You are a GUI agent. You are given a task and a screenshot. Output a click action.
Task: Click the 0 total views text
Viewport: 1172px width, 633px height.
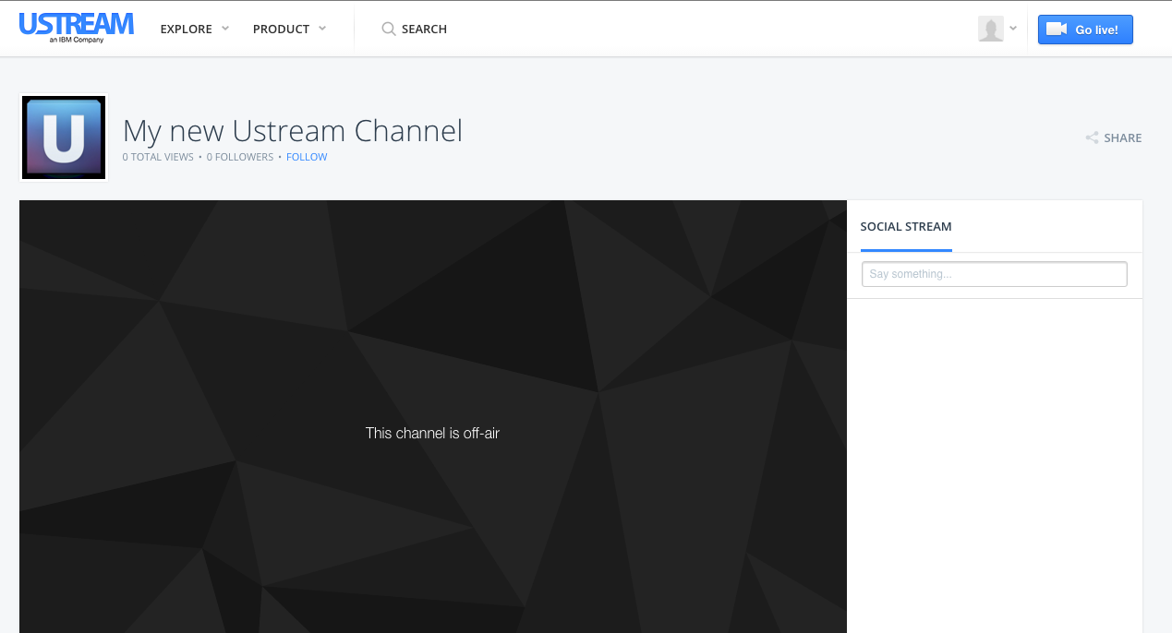pyautogui.click(x=158, y=157)
